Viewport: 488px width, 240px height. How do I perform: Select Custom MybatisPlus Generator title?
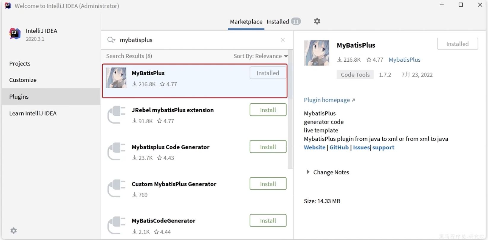coord(174,184)
